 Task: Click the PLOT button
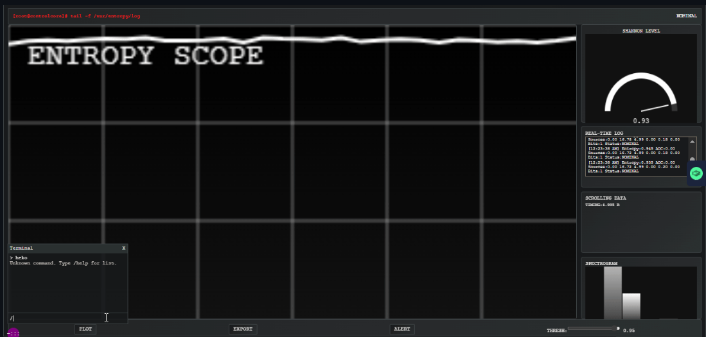click(85, 329)
